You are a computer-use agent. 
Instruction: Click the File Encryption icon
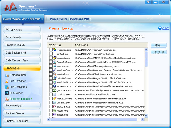(7, 87)
